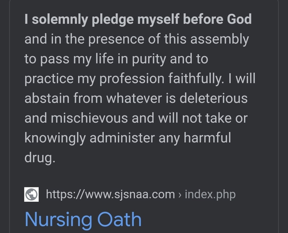
Task: Click the word 'whatever' in the oath text
Action: 134,98
